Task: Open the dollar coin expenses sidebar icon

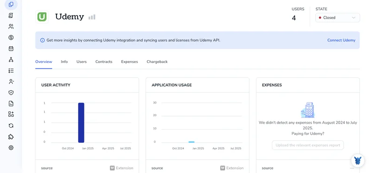Action: tap(11, 37)
